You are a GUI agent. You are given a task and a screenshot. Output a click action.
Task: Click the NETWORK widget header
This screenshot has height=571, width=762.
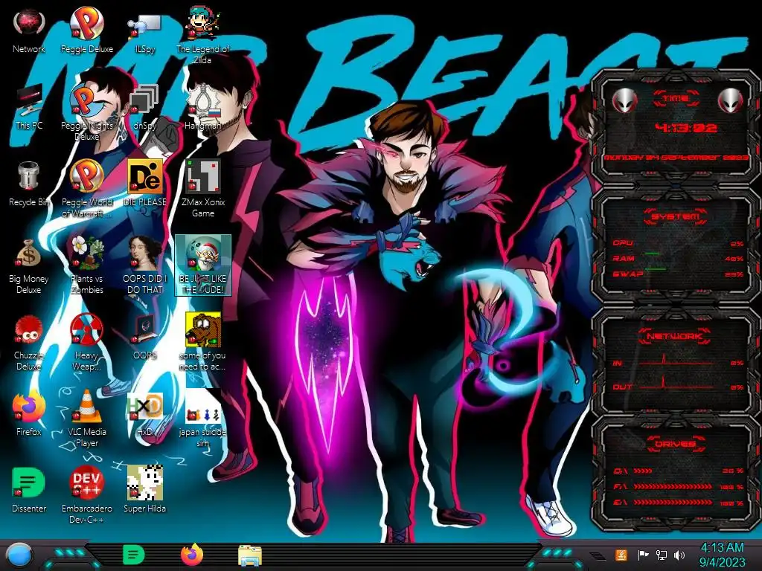tap(675, 336)
